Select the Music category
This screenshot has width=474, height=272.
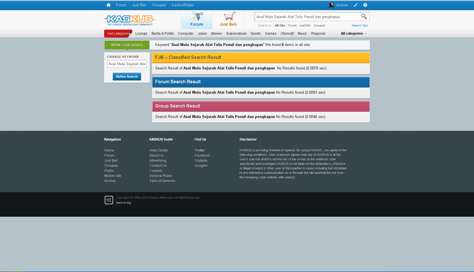303,33
